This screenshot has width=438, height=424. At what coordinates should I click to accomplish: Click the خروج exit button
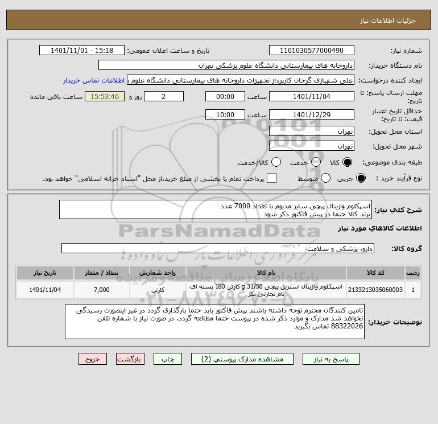point(93,359)
